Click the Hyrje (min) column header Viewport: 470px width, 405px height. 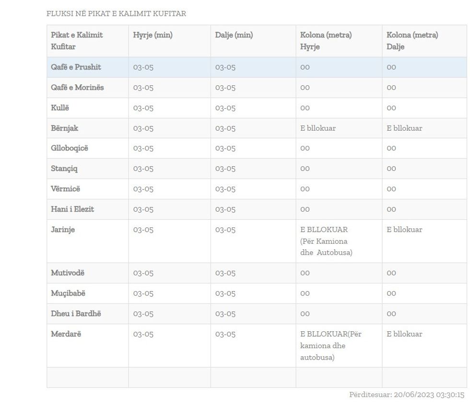[x=153, y=35]
